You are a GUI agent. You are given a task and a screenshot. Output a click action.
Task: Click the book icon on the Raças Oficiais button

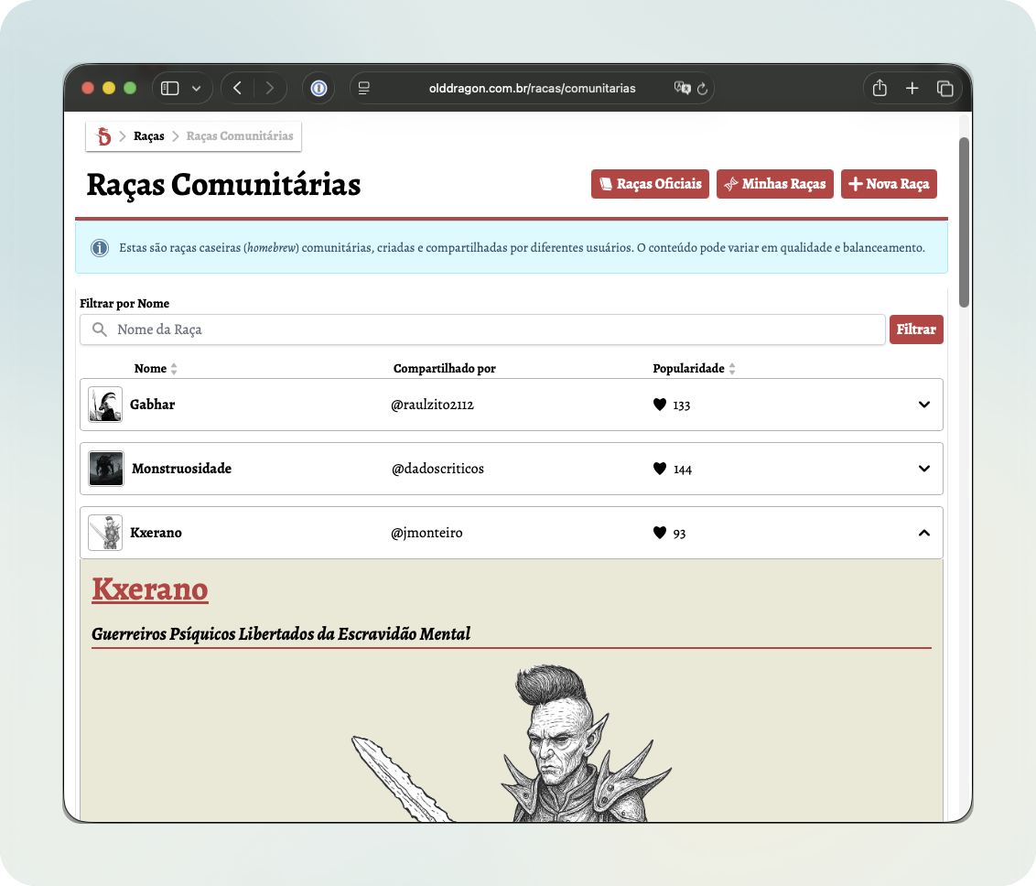click(x=606, y=183)
